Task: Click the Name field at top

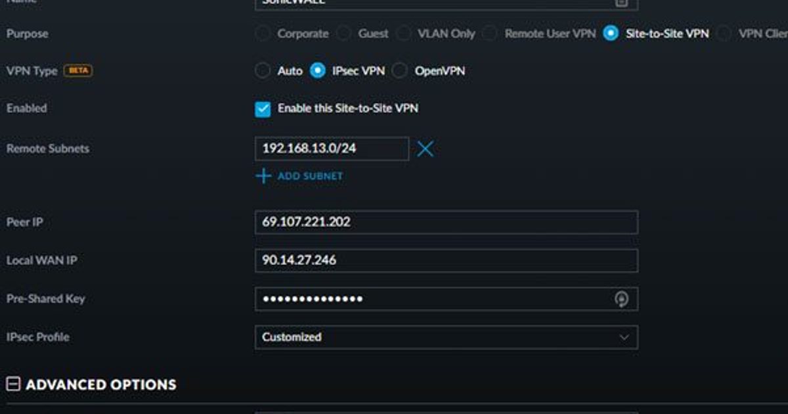Action: tap(433, 3)
